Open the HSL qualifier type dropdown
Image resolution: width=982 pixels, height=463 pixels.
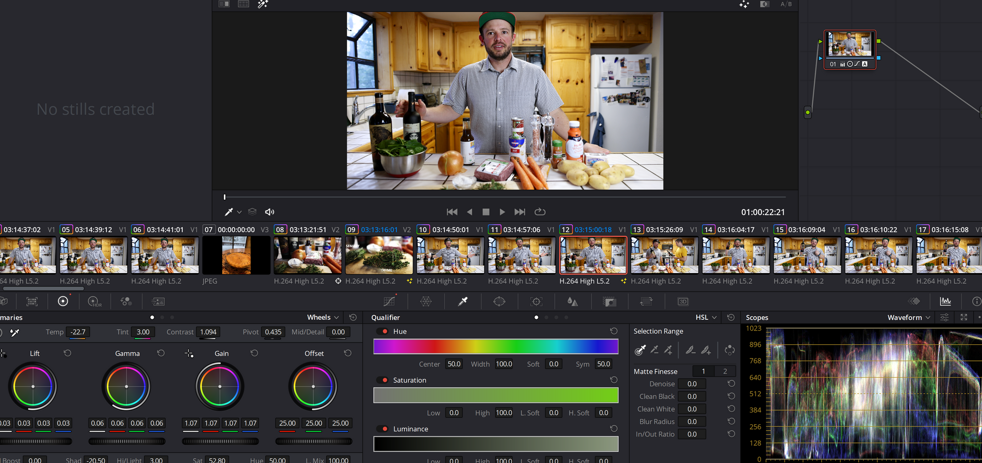pos(706,317)
